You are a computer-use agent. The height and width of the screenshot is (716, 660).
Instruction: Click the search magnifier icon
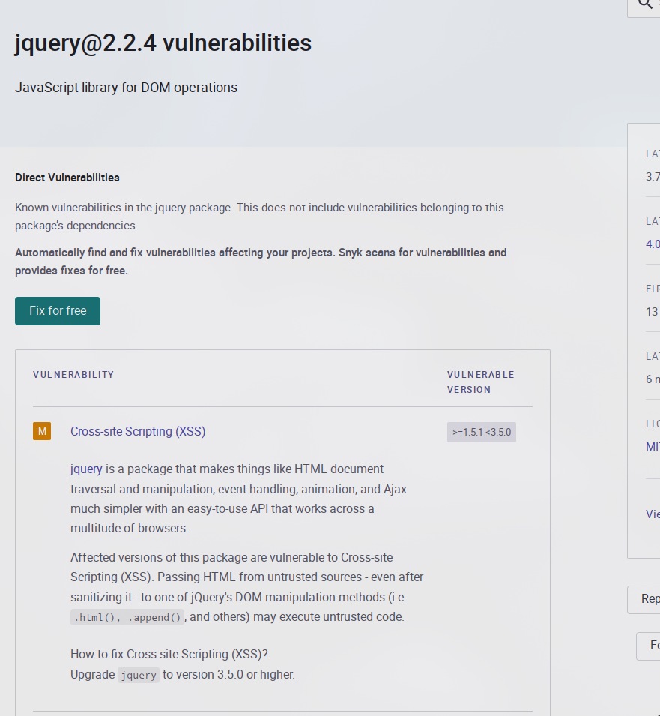pos(646,4)
